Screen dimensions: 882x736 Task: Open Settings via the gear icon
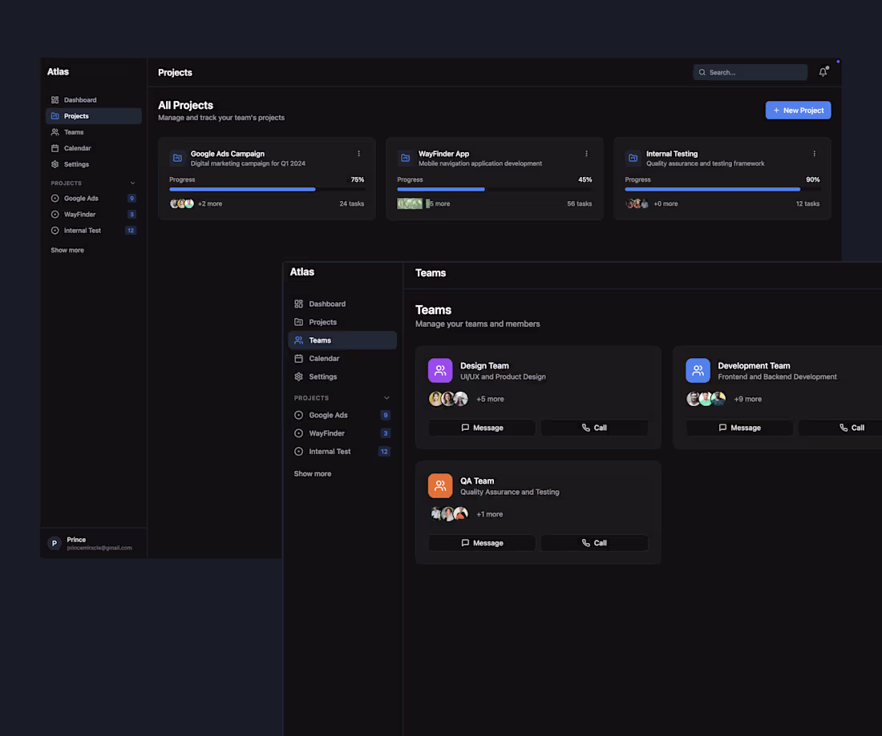[x=55, y=164]
